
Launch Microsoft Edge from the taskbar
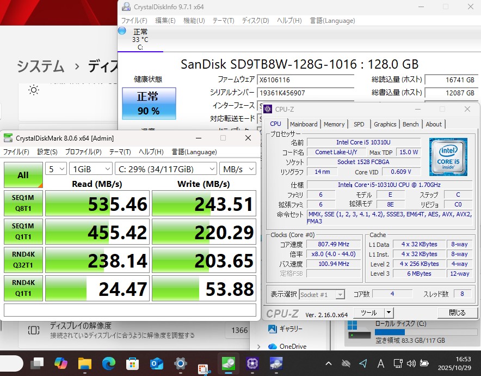click(109, 363)
